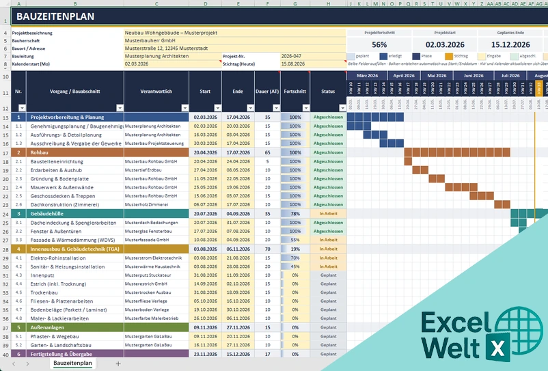
Task: Select row header 28
Action: tap(5, 249)
